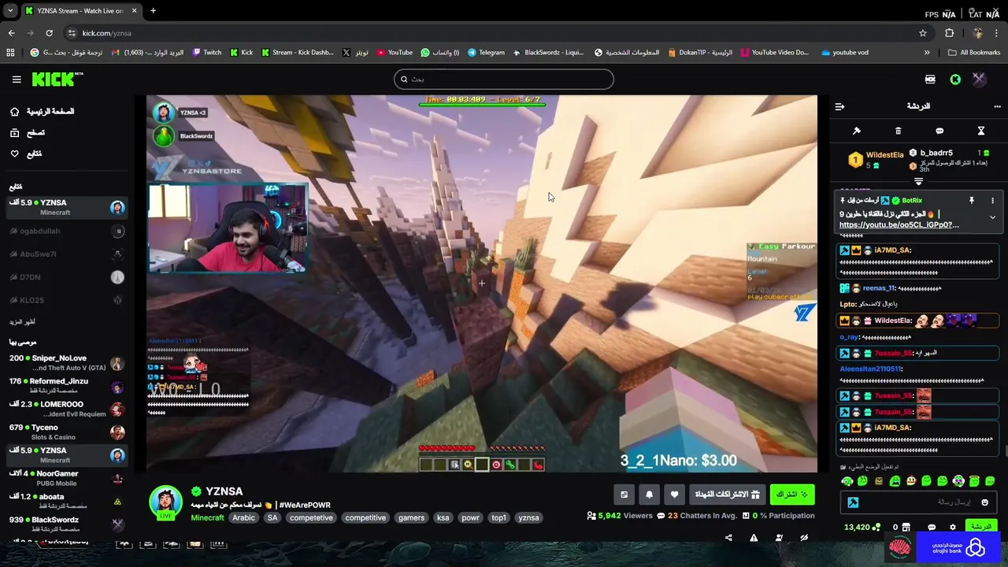Open chat three-dots options menu

pos(997,106)
